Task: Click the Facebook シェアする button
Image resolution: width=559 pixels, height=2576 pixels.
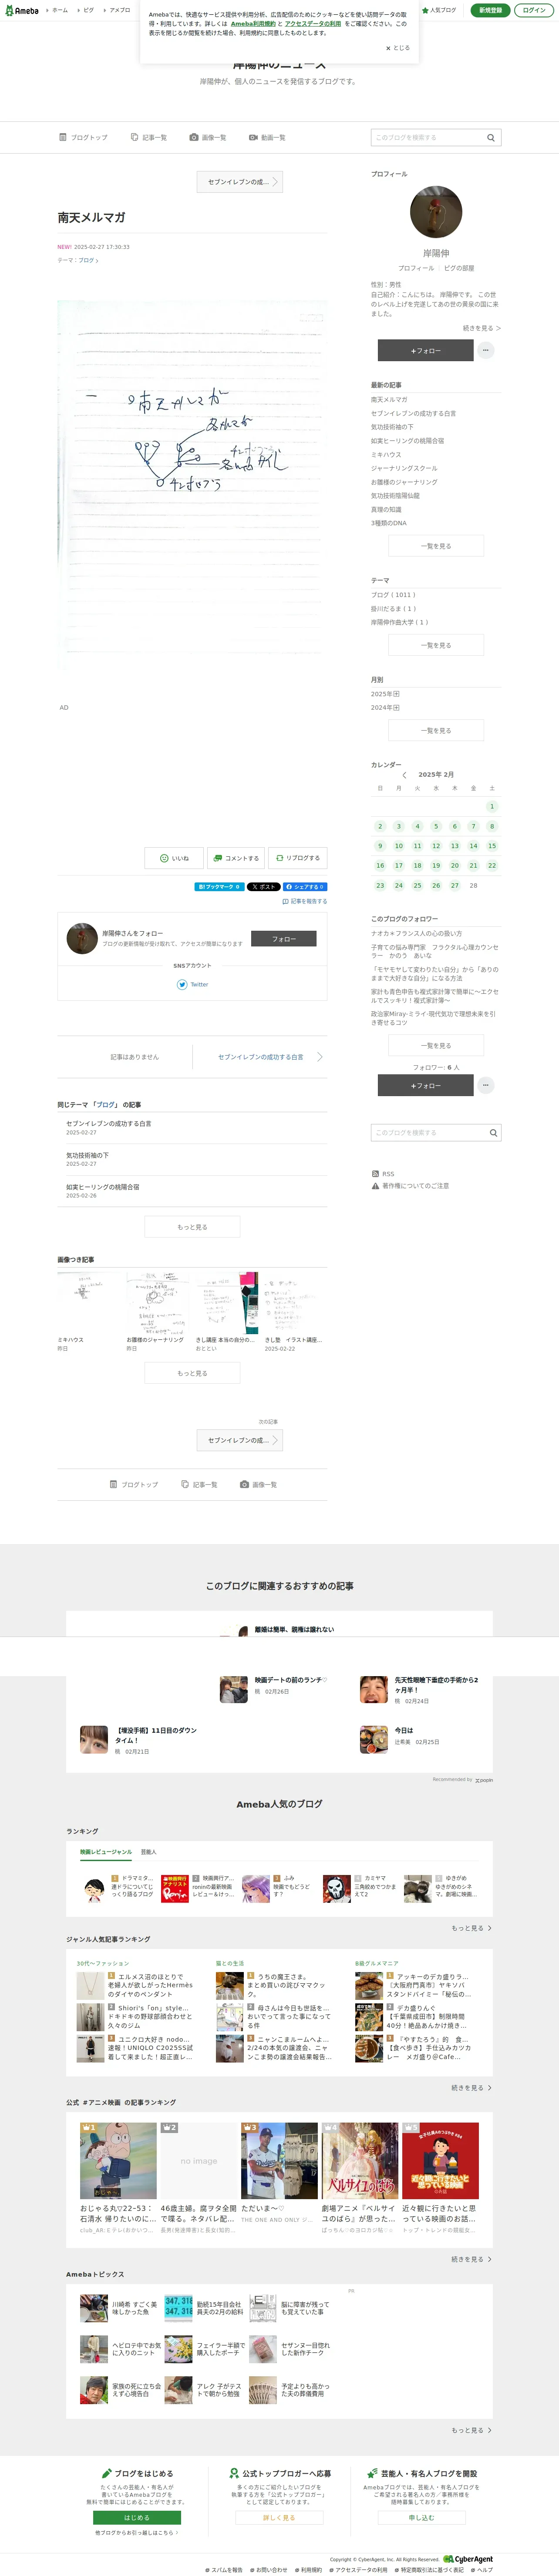Action: point(305,886)
